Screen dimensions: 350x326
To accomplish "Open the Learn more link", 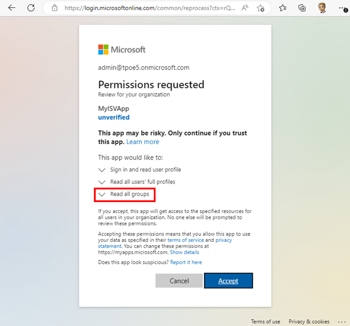I will pos(143,142).
